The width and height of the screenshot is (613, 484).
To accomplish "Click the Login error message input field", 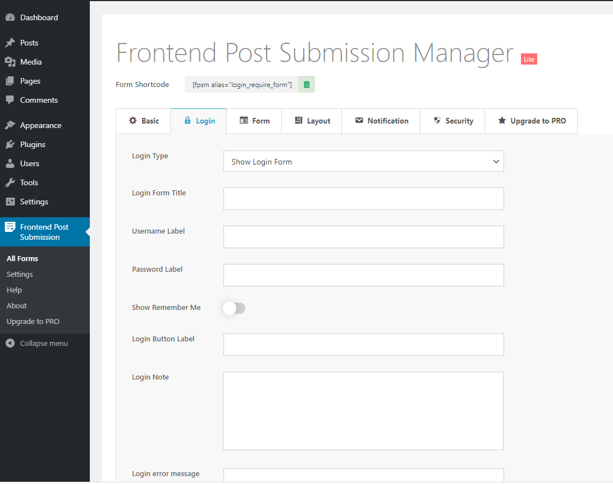I will (x=364, y=476).
